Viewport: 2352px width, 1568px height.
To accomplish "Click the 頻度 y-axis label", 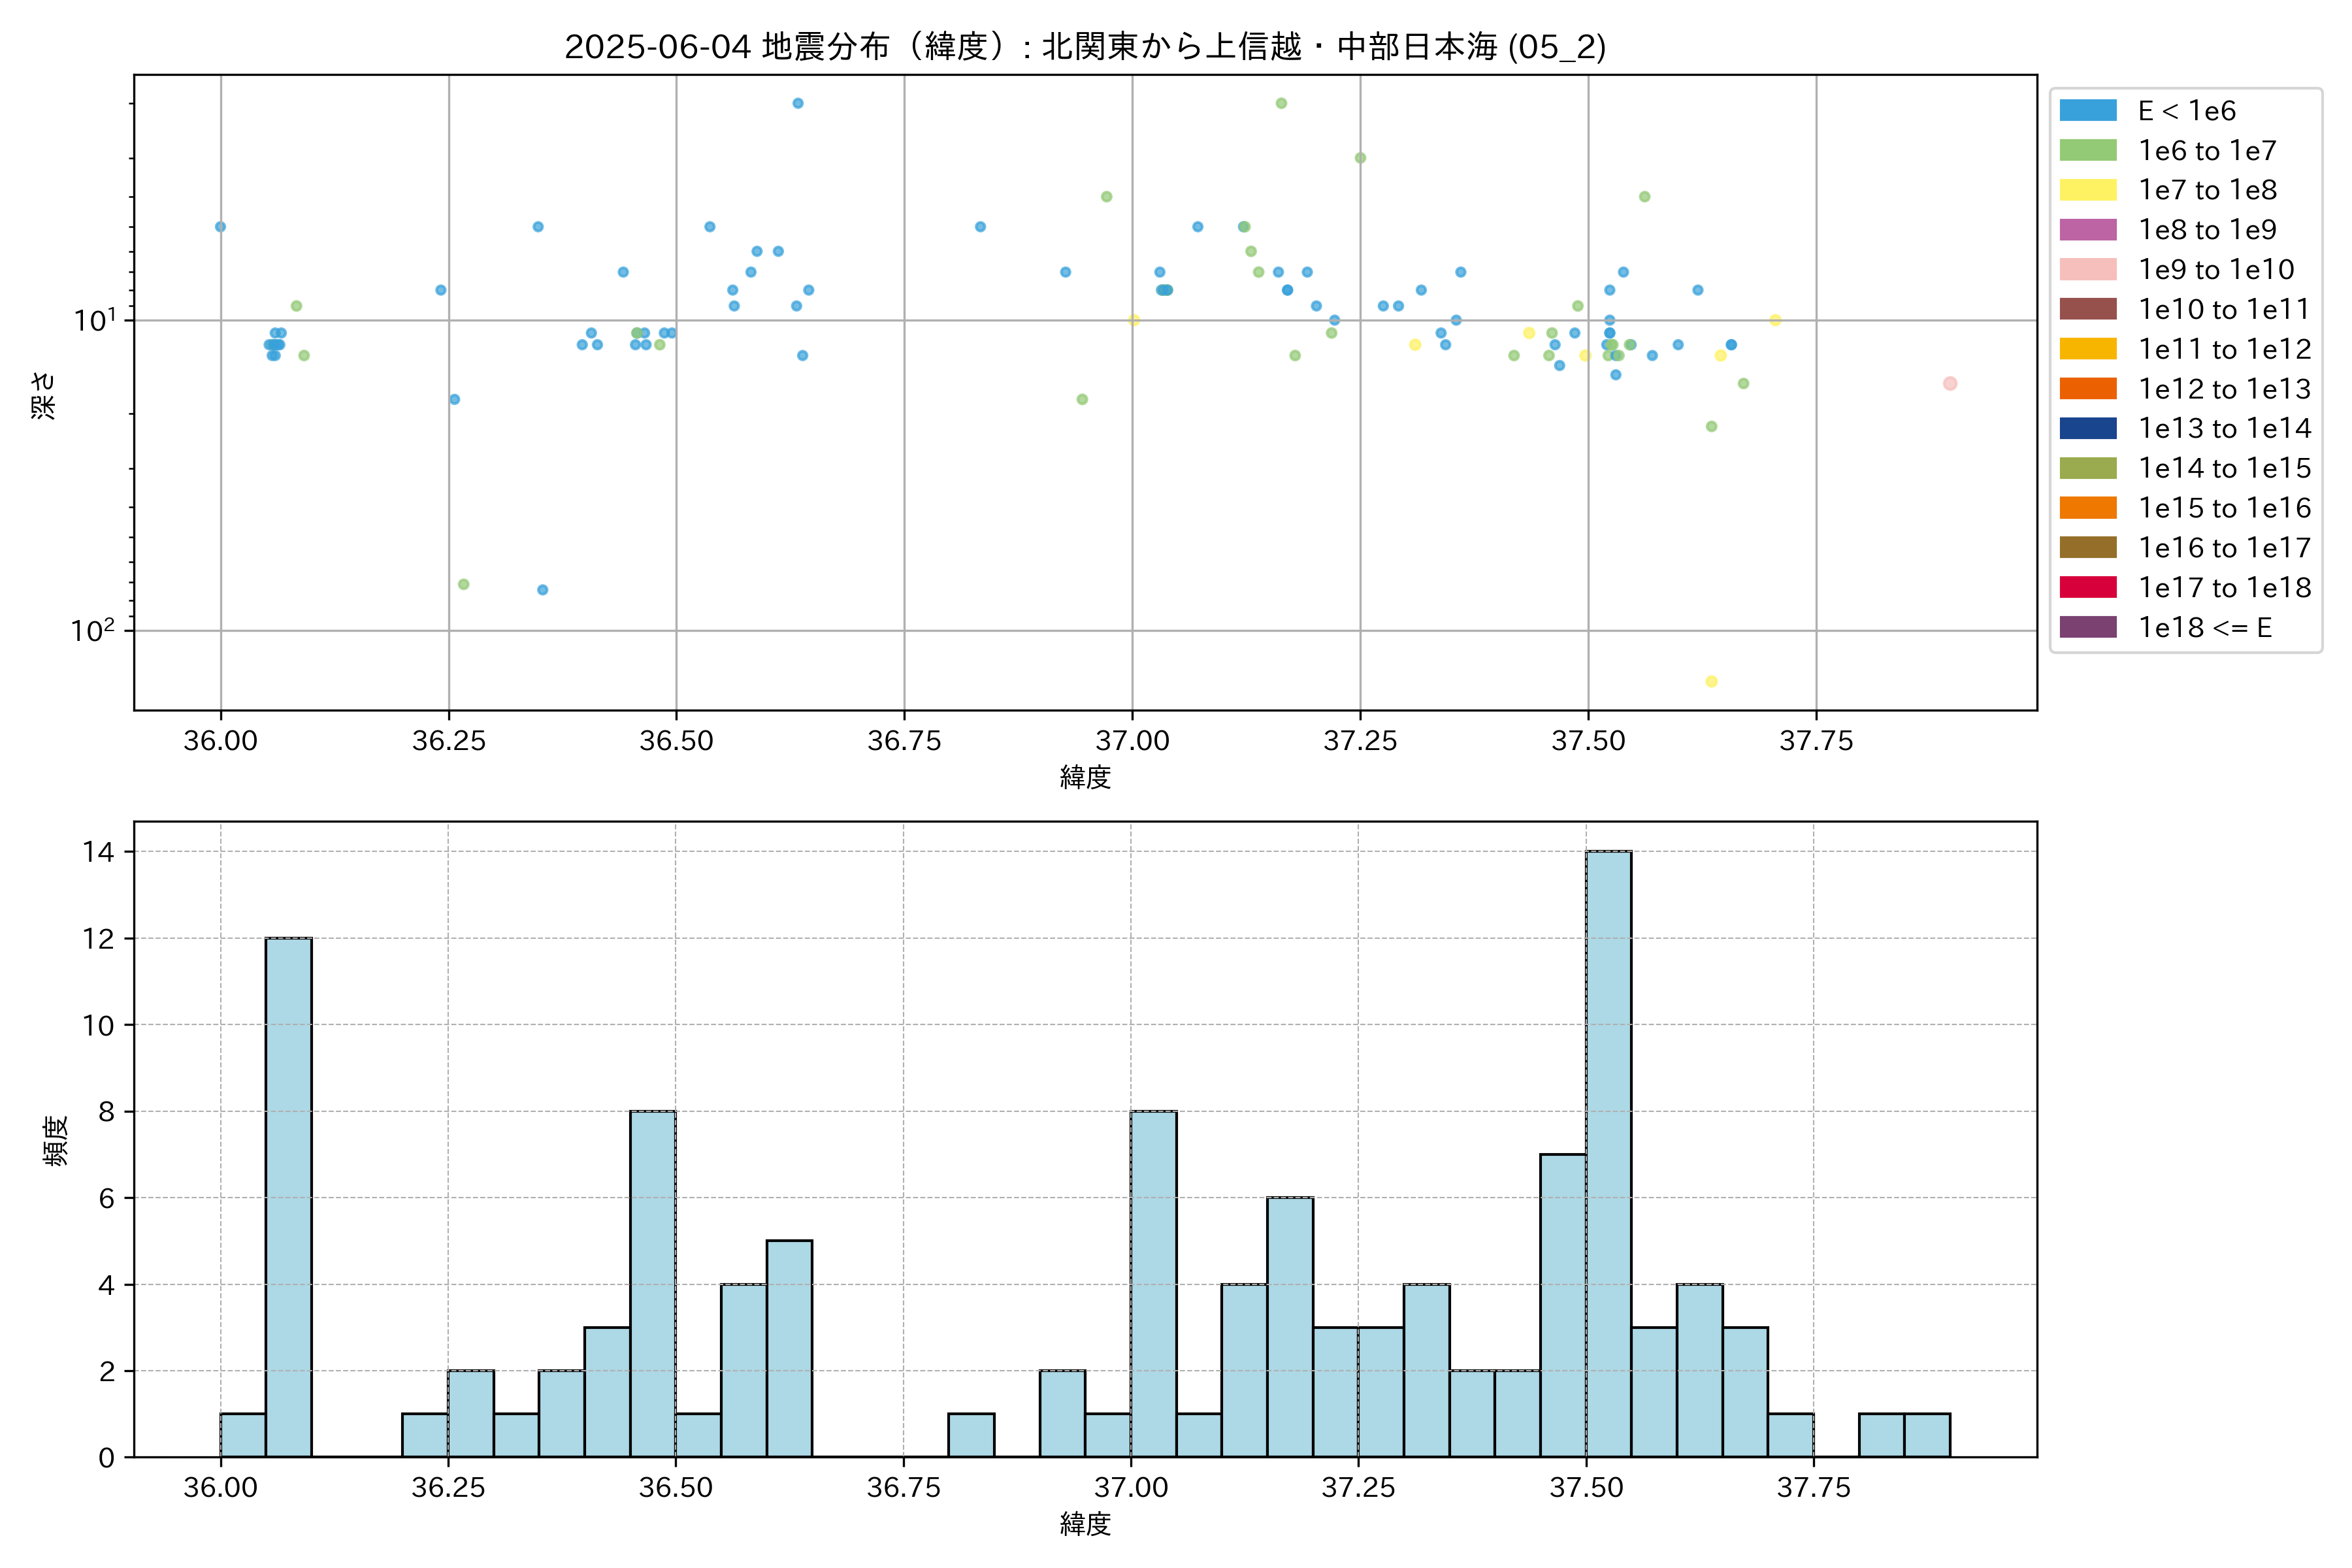I will [x=56, y=1140].
